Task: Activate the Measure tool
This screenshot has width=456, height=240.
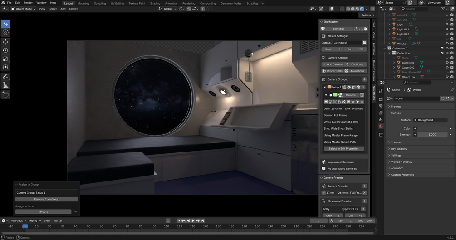Action: tap(5, 85)
